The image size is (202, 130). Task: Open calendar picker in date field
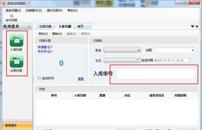click(x=191, y=60)
